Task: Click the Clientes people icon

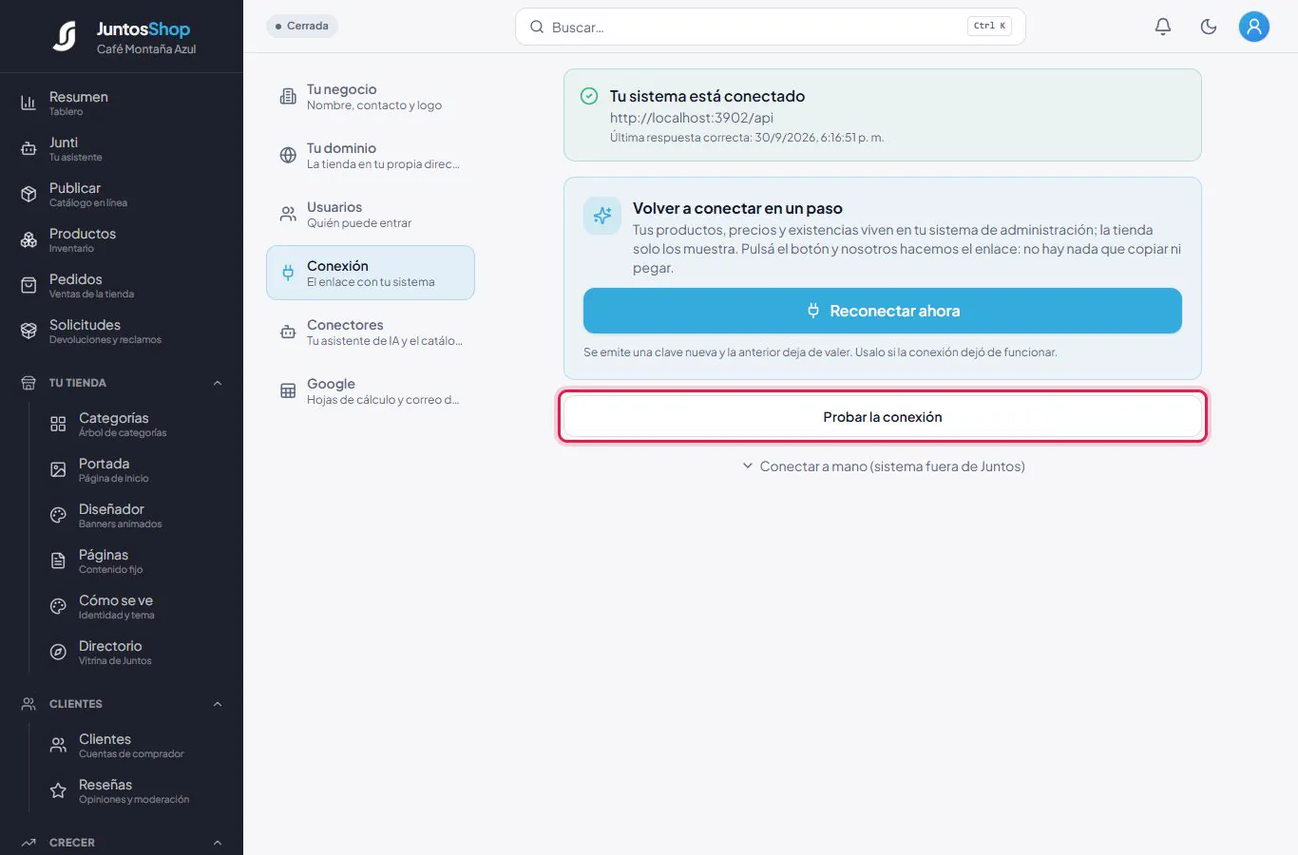Action: pos(58,745)
